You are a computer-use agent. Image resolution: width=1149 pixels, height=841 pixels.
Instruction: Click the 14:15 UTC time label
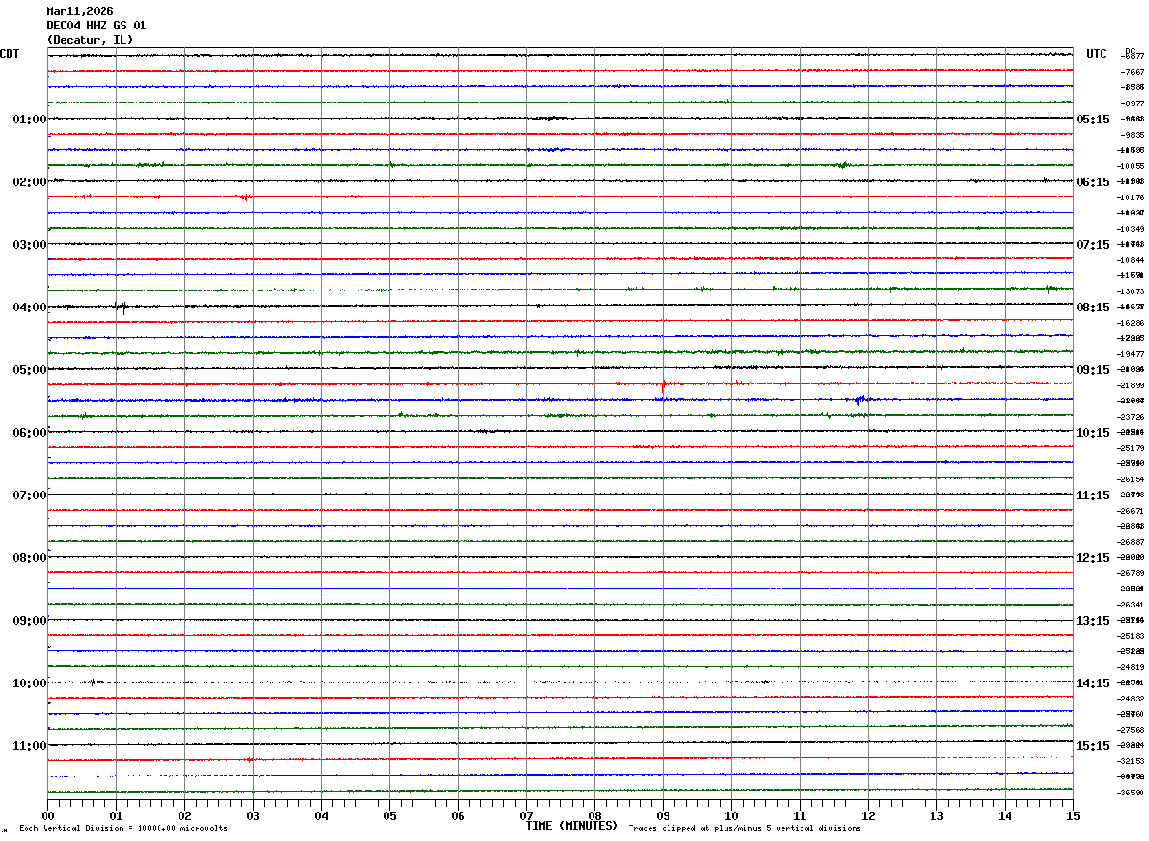[x=1093, y=683]
